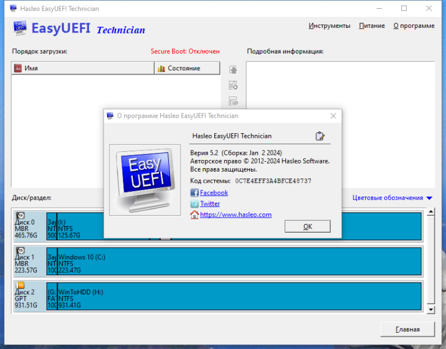The width and height of the screenshot is (446, 349).
Task: Click the edit boot entry icon below create icon
Action: pyautogui.click(x=233, y=101)
